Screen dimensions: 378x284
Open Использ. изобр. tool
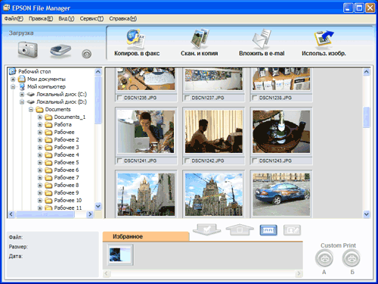(324, 42)
